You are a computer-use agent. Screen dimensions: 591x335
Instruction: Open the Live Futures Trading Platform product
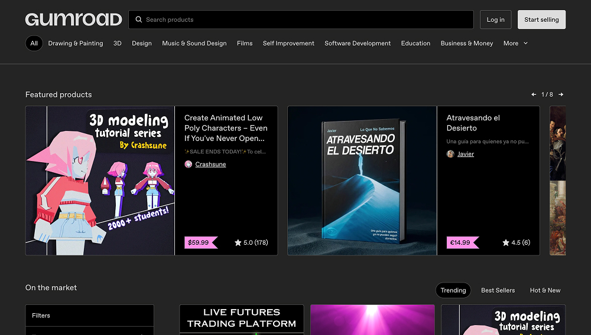242,320
